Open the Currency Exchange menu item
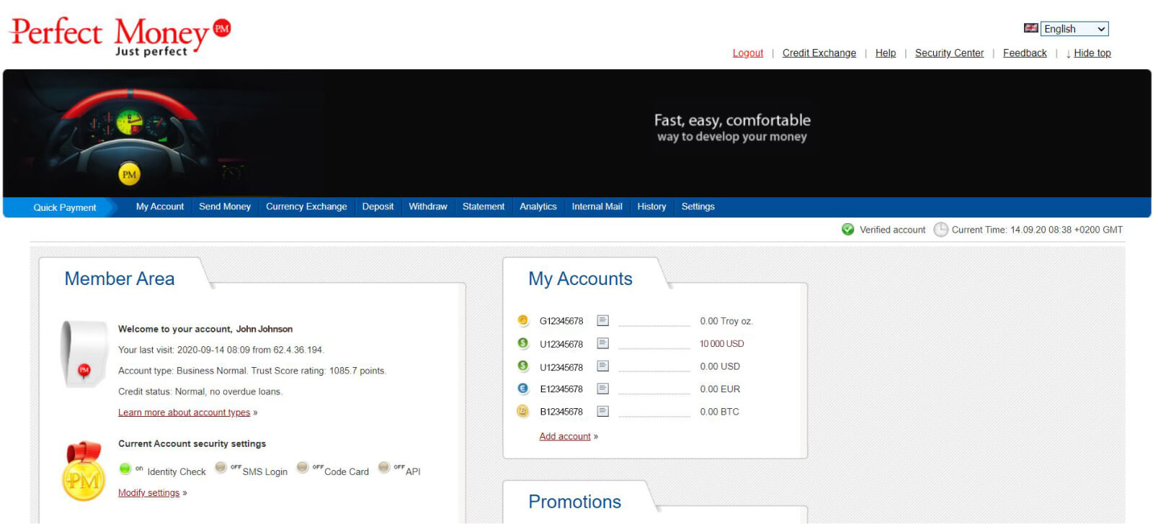 tap(306, 207)
